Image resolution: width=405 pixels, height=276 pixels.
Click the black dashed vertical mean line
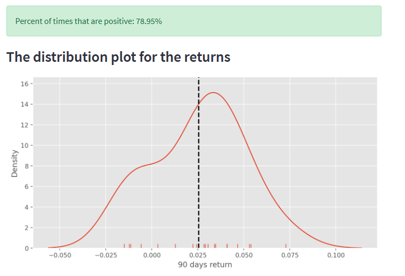(x=199, y=163)
